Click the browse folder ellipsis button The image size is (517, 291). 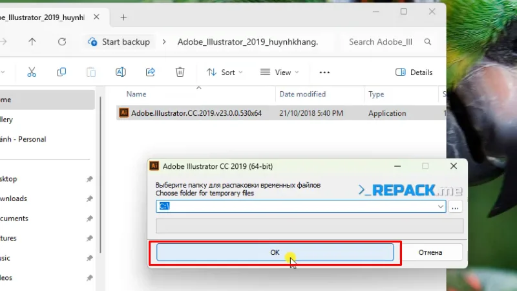point(456,206)
